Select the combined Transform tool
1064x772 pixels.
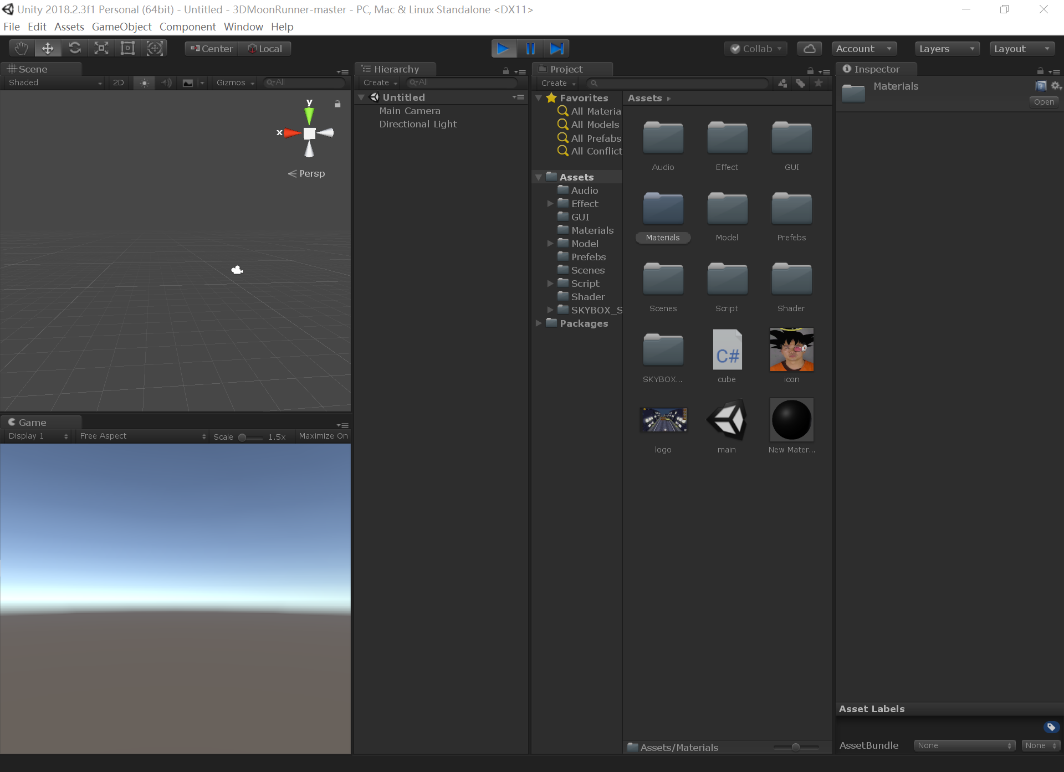tap(155, 49)
